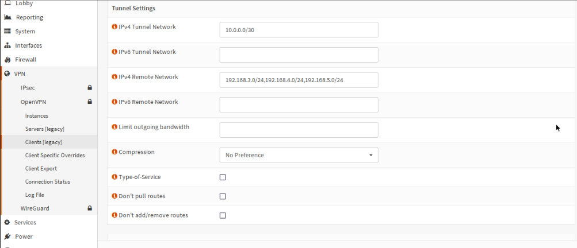Go to Connection Status in OpenVPN menu
This screenshot has height=248, width=577.
click(48, 181)
